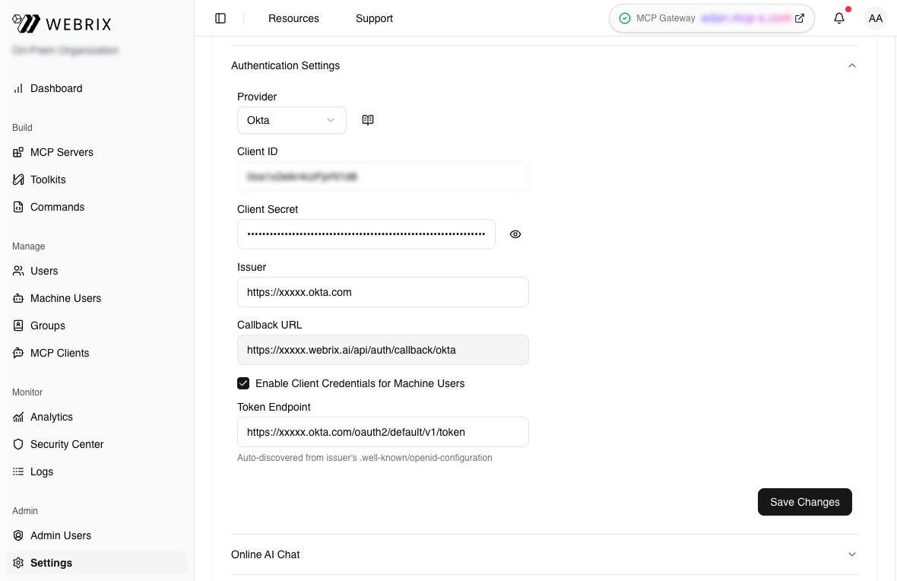Click the Dashboard chart icon
The image size is (897, 581).
(18, 88)
